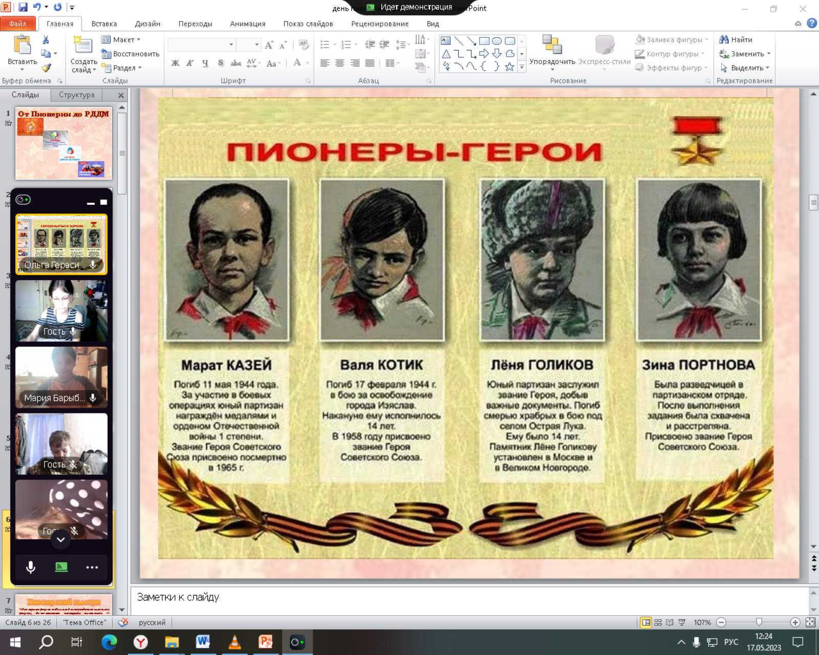This screenshot has width=819, height=655.
Task: Zoom in with plus button
Action: (x=795, y=622)
